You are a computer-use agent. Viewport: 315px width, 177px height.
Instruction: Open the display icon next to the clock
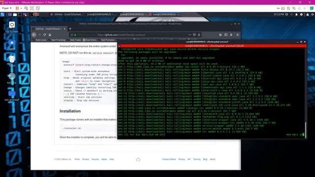286,14
